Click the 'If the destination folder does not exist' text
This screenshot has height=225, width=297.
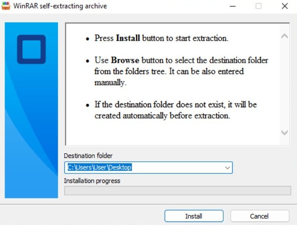click(176, 110)
